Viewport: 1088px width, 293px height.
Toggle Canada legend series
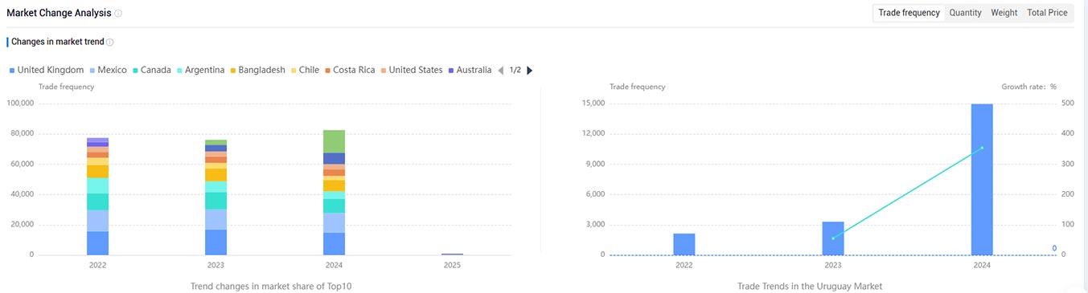(151, 70)
